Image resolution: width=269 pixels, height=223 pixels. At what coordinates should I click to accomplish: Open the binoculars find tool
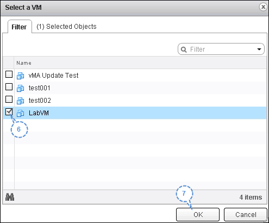(10, 197)
